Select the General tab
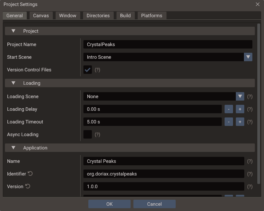 [15, 15]
